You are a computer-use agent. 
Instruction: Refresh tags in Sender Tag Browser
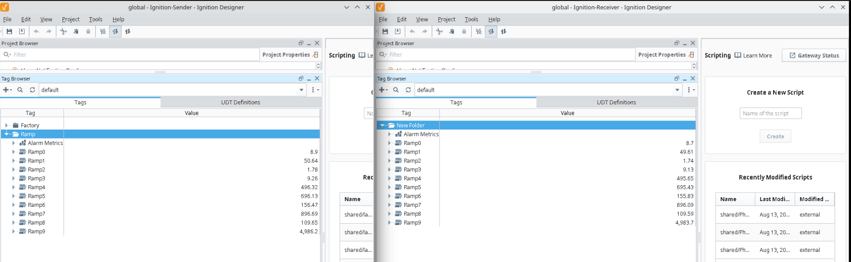32,90
